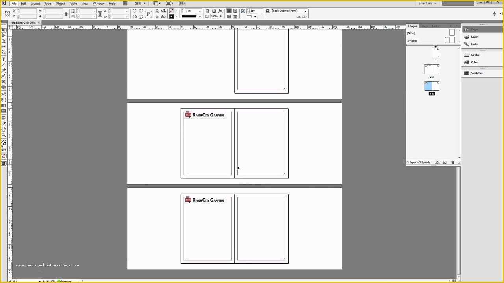The image size is (504, 283).
Task: Create a new page in Pages panel
Action: click(445, 162)
